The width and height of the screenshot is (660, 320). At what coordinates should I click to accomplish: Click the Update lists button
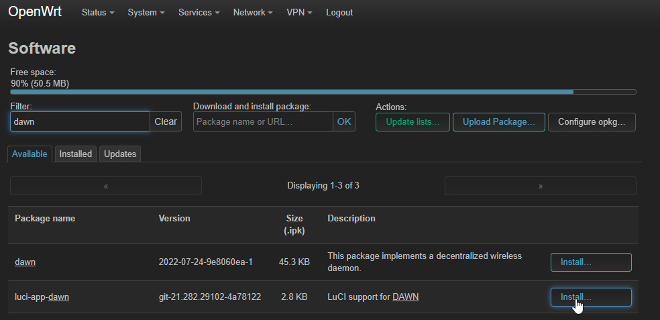[412, 122]
